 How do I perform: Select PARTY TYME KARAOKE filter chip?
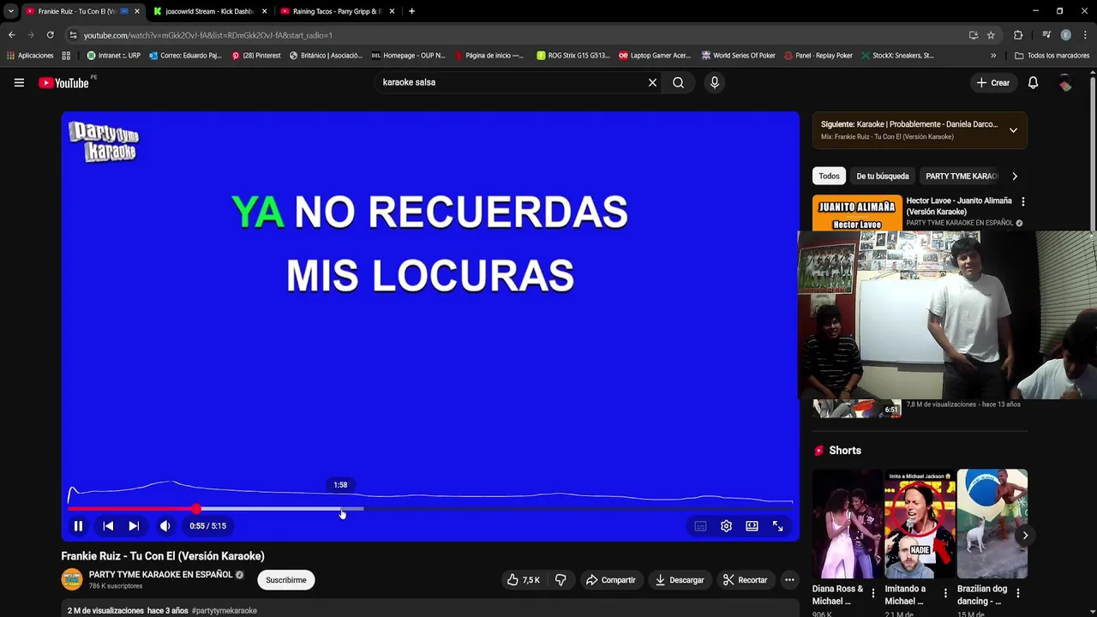(961, 177)
